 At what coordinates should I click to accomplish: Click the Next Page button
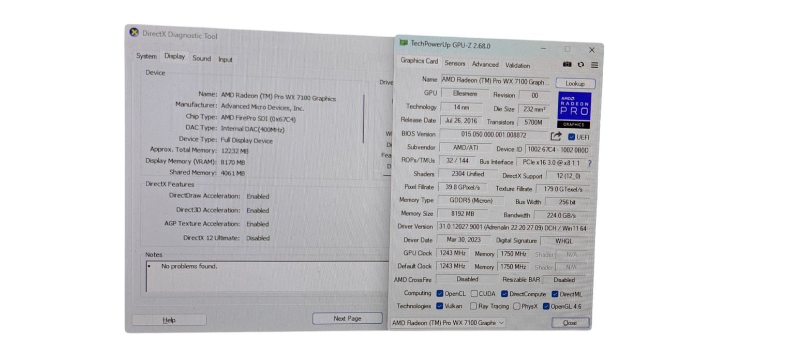[347, 319]
